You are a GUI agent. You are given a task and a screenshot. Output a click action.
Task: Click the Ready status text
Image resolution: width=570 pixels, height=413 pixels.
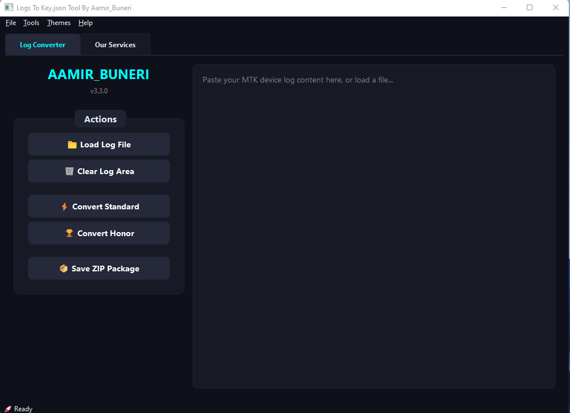23,408
